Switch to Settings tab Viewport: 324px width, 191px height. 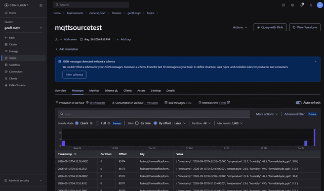click(156, 91)
